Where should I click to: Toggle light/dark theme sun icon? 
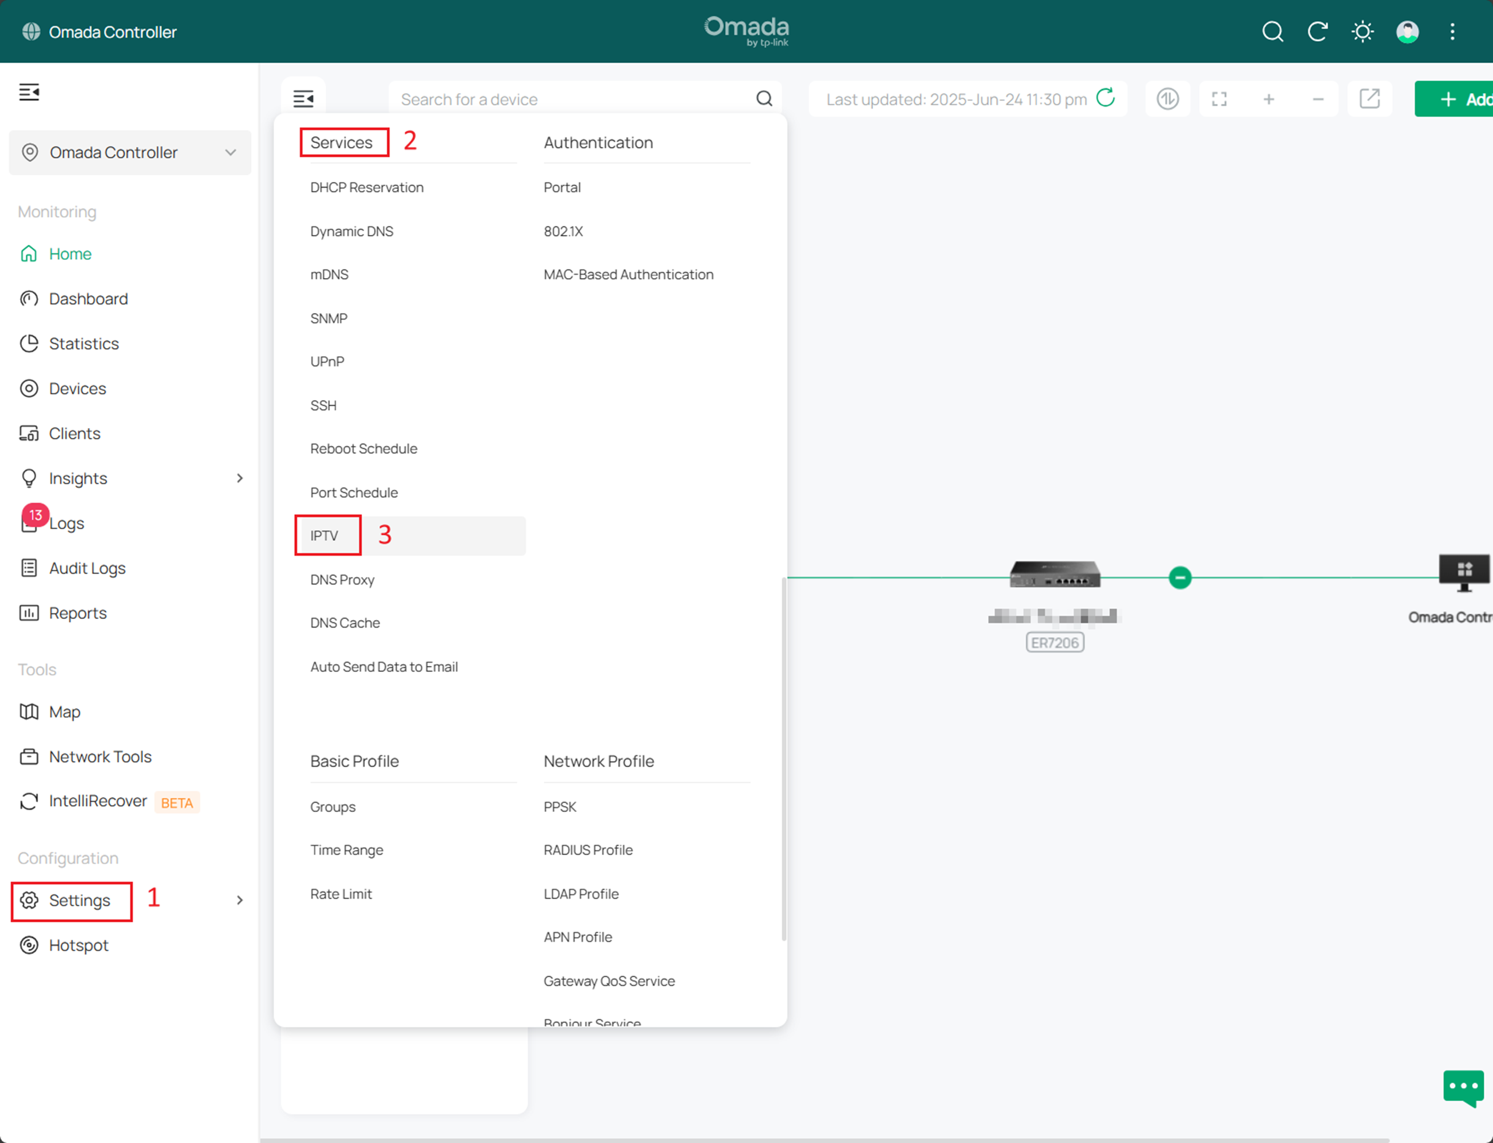point(1363,31)
